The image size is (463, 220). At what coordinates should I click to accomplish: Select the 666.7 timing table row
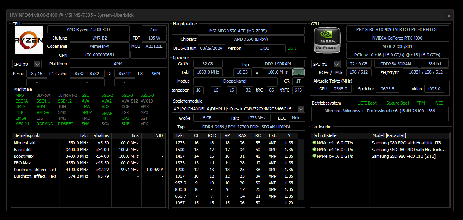[x=235, y=196]
